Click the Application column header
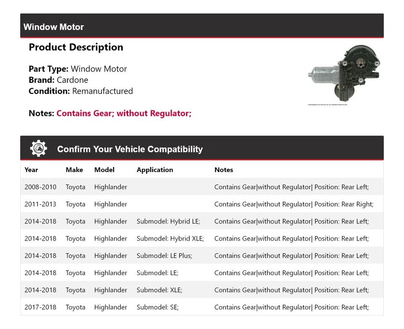404x329 pixels. point(154,170)
